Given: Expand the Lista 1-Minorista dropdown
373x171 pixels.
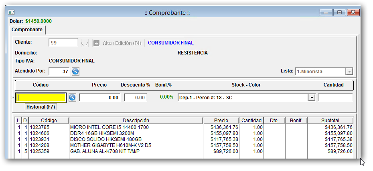Looking at the screenshot, I should [x=349, y=71].
